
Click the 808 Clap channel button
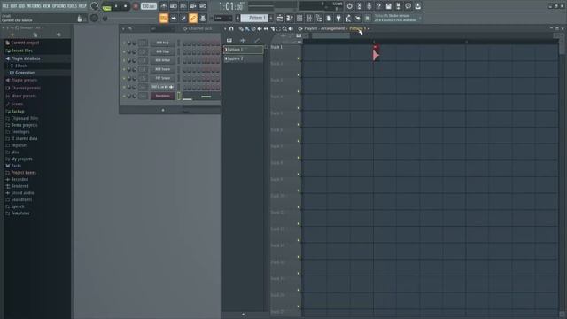[x=162, y=51]
